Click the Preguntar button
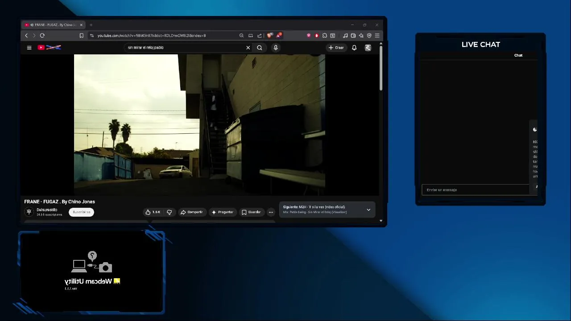 click(x=222, y=212)
